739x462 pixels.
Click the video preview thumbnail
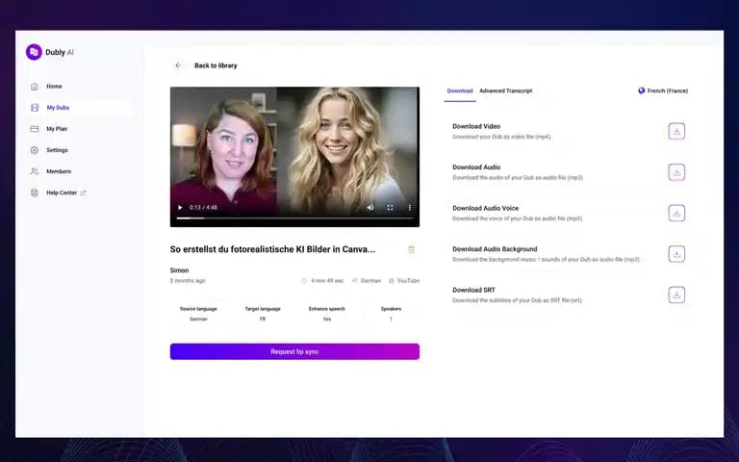tap(294, 157)
